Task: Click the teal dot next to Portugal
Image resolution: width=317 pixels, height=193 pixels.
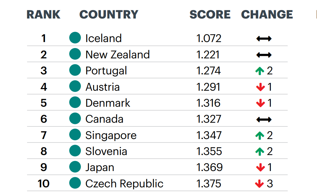Action: click(x=75, y=70)
